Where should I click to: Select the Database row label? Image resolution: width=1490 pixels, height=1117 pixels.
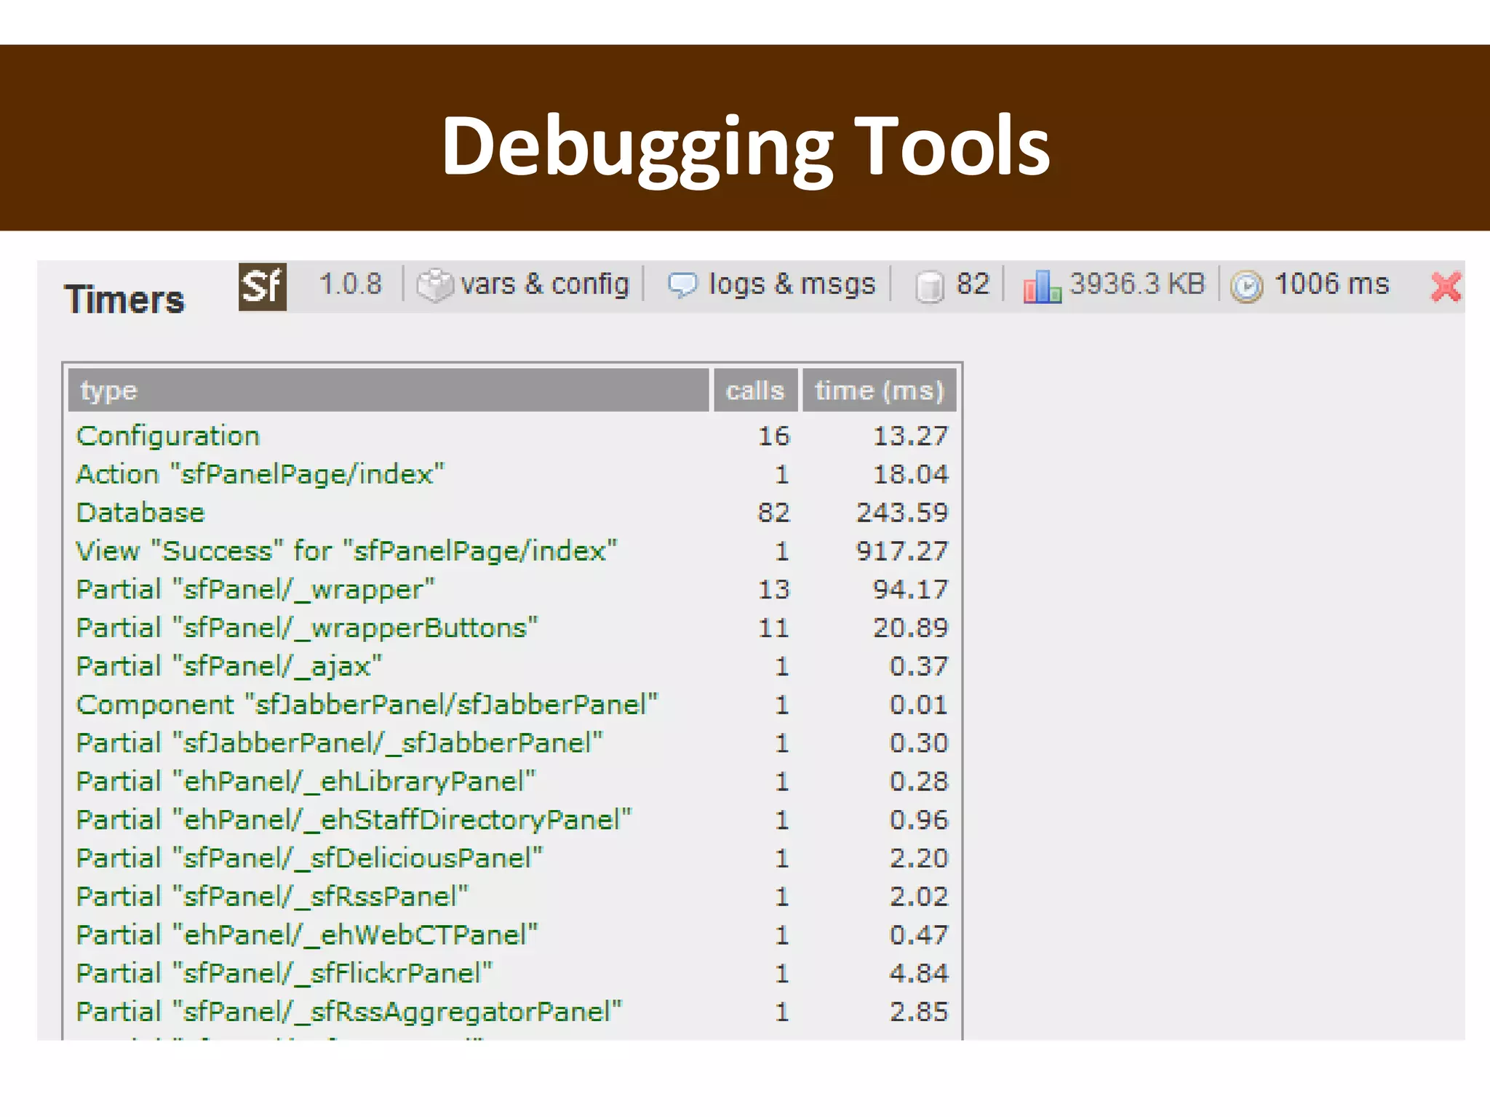[140, 513]
